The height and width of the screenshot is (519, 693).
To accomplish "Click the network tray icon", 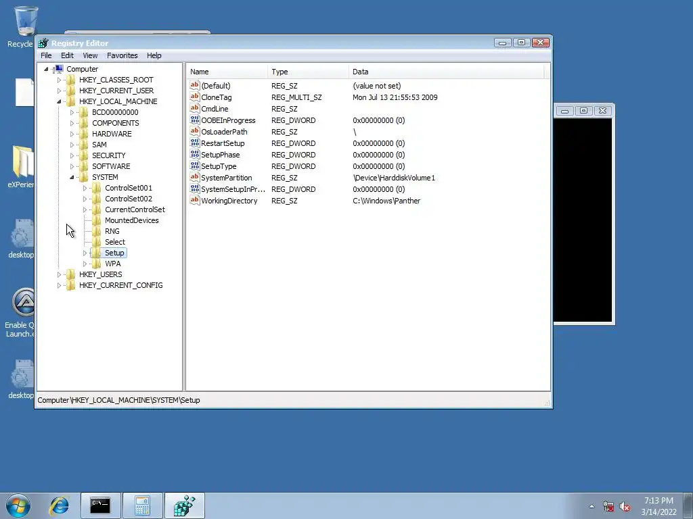I will pos(608,507).
